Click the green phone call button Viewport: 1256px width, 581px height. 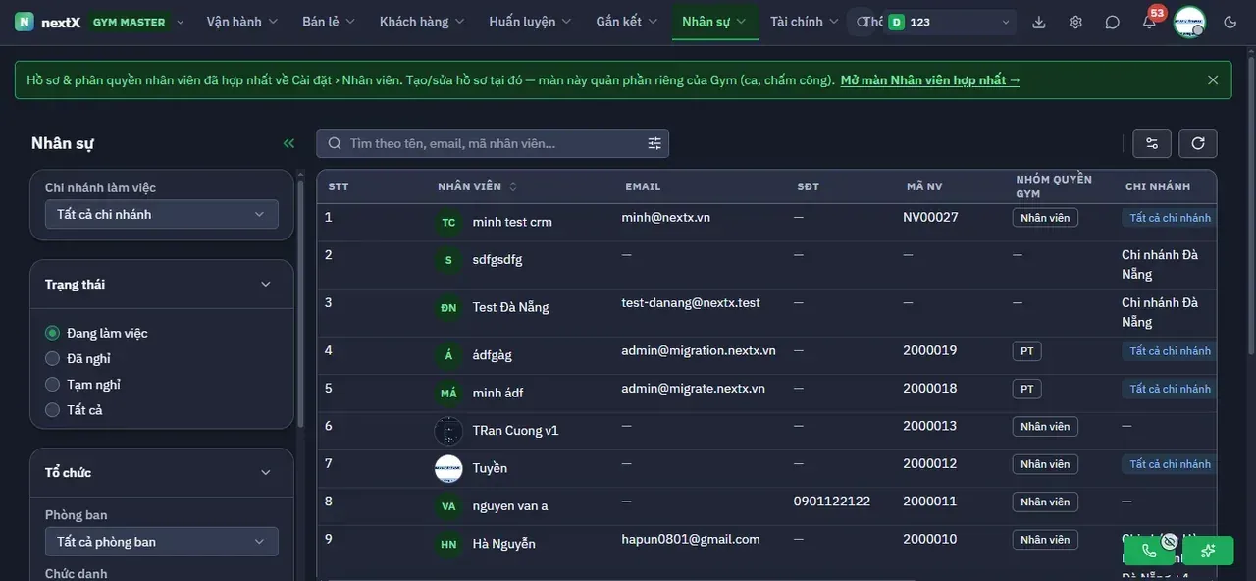click(x=1148, y=551)
